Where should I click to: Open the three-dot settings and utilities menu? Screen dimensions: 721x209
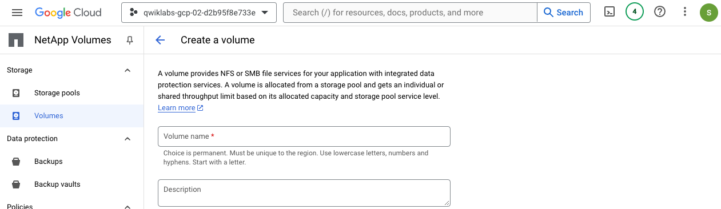685,12
